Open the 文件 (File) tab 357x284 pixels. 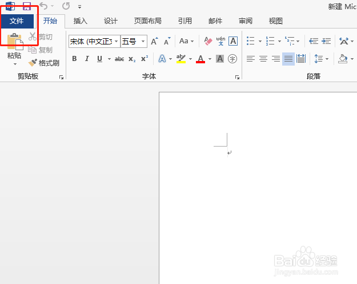[17, 21]
